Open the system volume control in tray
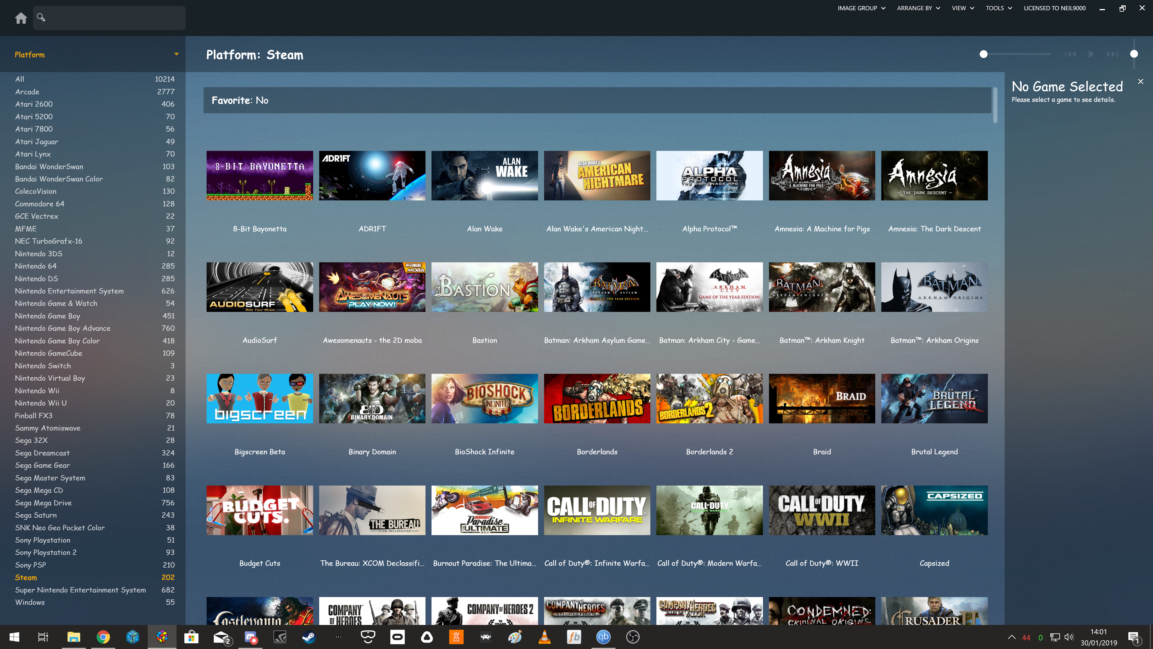Image resolution: width=1153 pixels, height=649 pixels. click(x=1069, y=637)
